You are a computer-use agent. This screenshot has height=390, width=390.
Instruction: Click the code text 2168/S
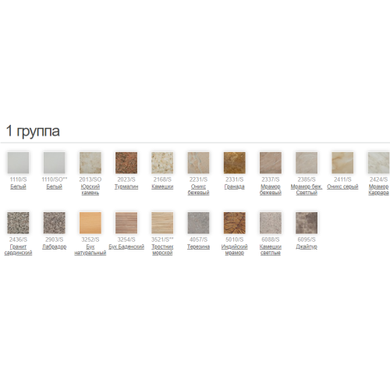[x=162, y=179]
